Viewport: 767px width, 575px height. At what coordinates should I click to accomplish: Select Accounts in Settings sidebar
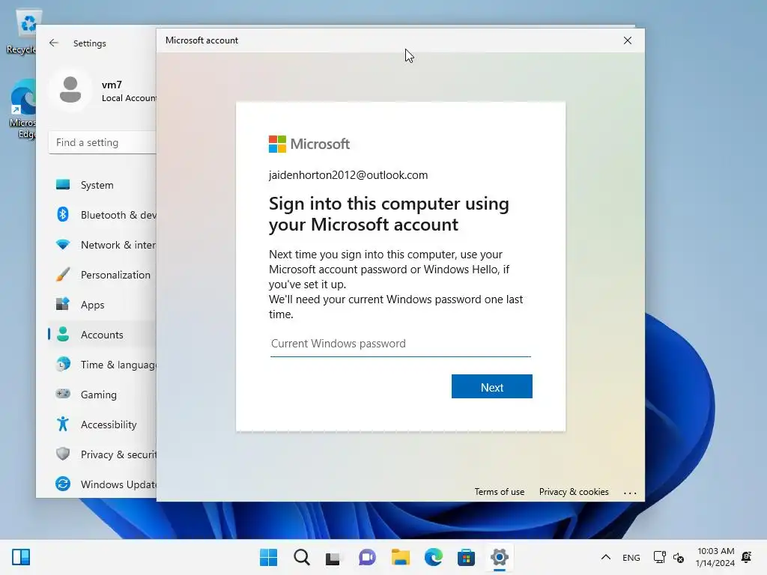[102, 335]
